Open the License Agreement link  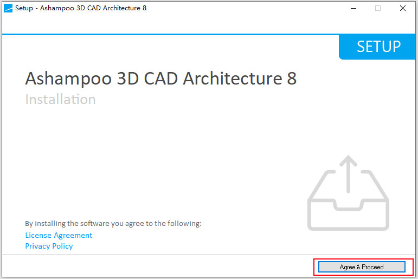tap(59, 235)
